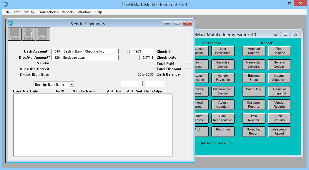The width and height of the screenshot is (309, 170).
Task: Open the Transactions menu
Action: (x=48, y=12)
